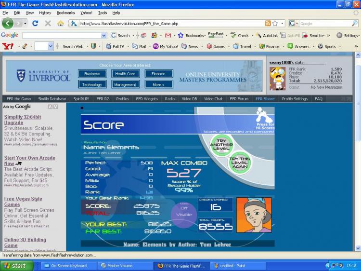Bookmark the page with the address bar star

pos(275,23)
